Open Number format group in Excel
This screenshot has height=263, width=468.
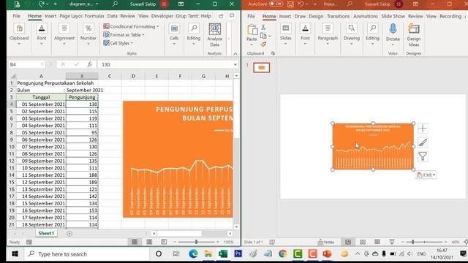pyautogui.click(x=88, y=35)
